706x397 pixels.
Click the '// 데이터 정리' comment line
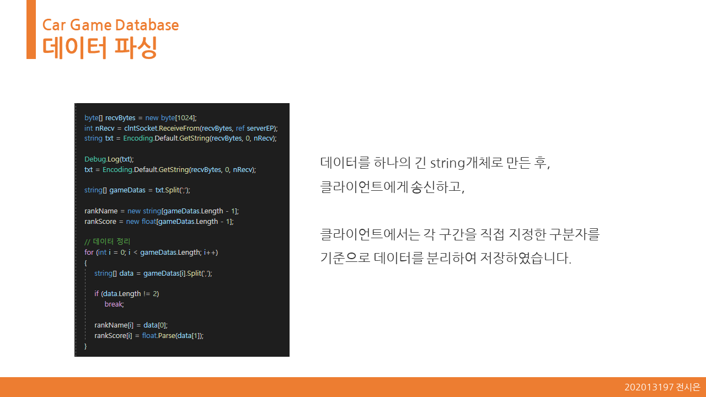point(108,242)
